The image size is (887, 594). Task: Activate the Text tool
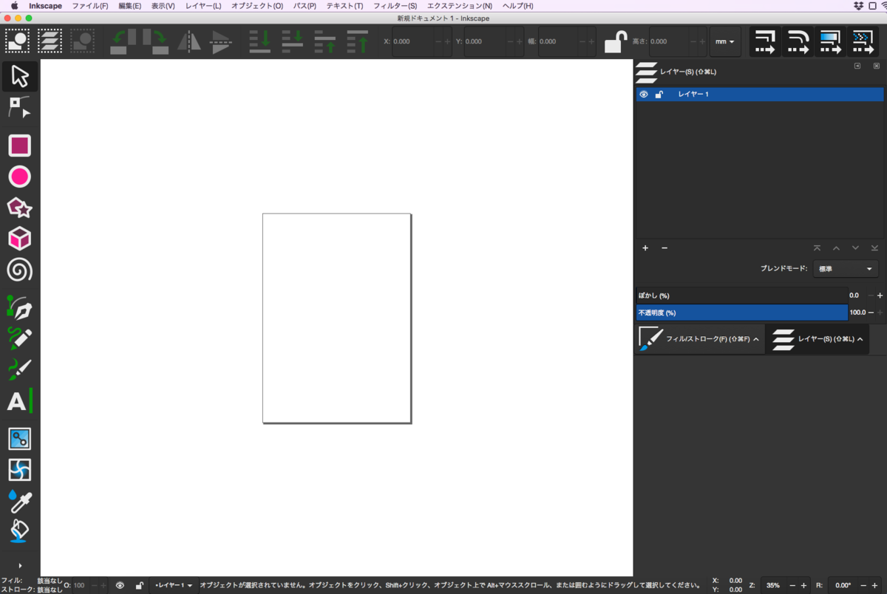[19, 401]
